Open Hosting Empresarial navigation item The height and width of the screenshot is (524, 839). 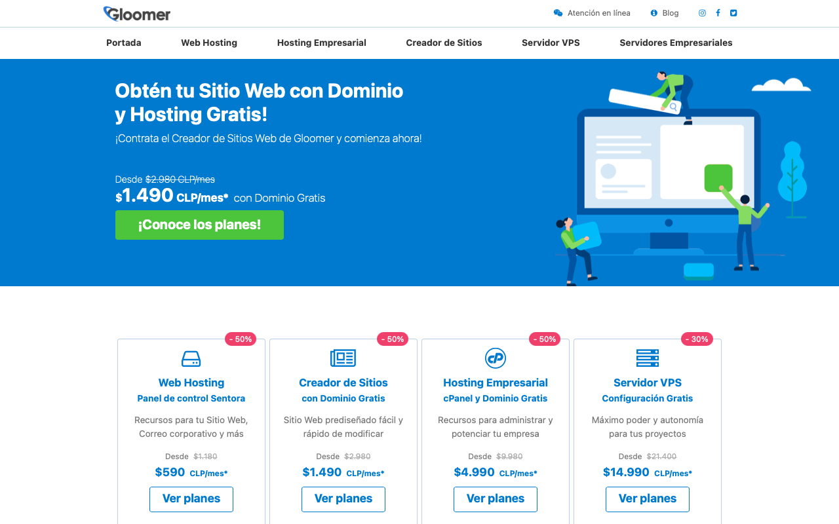coord(321,43)
